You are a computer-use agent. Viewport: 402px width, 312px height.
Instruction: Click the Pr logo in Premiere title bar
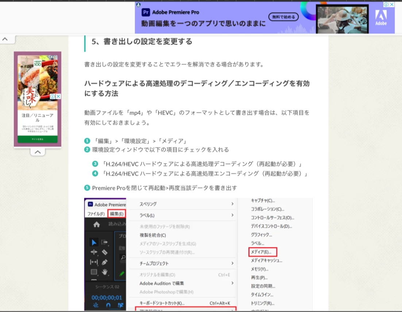(x=90, y=204)
